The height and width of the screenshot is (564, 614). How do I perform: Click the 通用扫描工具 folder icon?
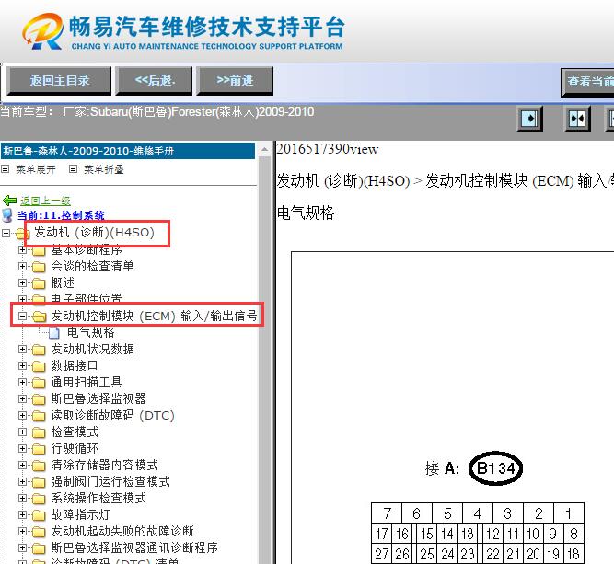click(39, 383)
